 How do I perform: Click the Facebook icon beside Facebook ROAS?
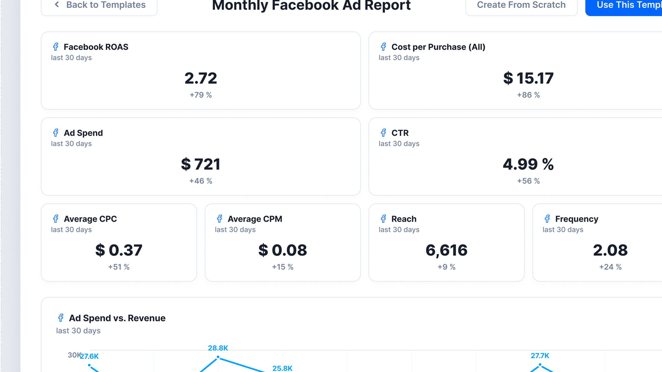coord(56,47)
